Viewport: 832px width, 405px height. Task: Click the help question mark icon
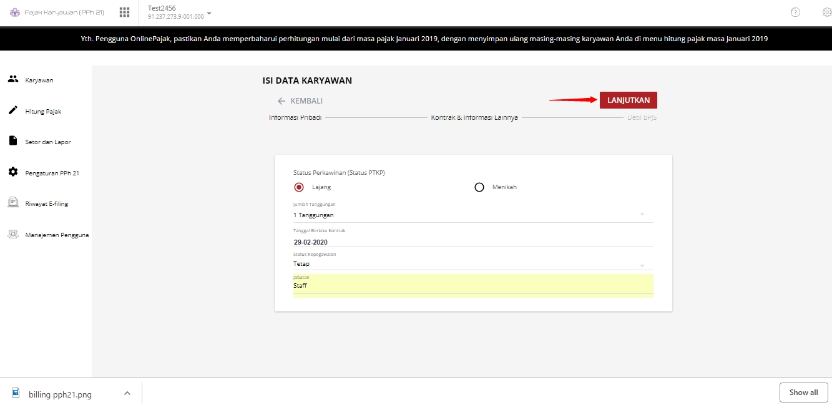(795, 12)
